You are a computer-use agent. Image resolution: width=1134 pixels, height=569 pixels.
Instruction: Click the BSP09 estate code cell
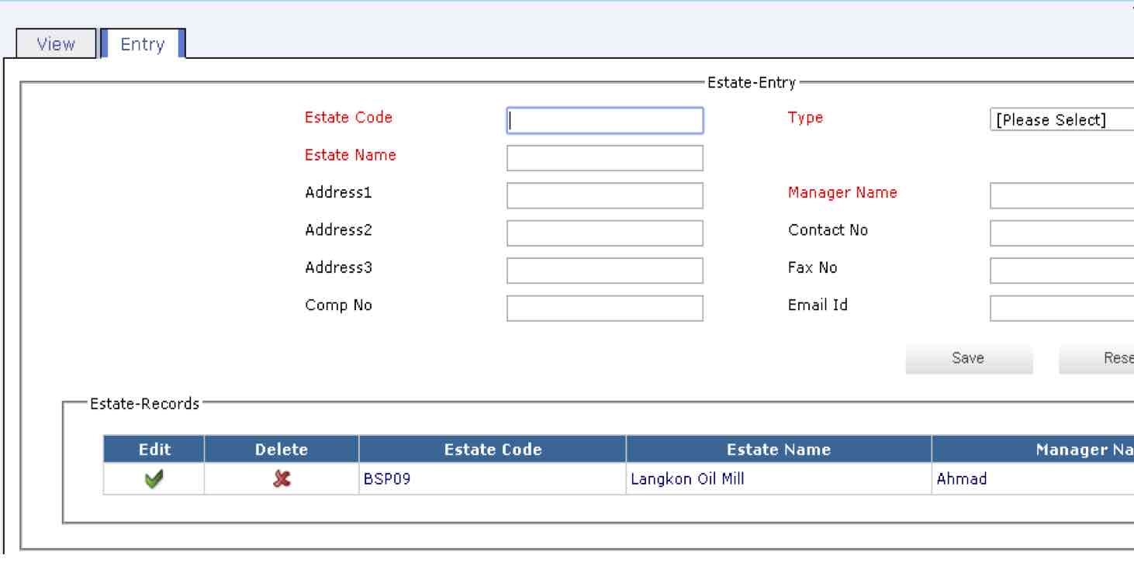tap(387, 479)
